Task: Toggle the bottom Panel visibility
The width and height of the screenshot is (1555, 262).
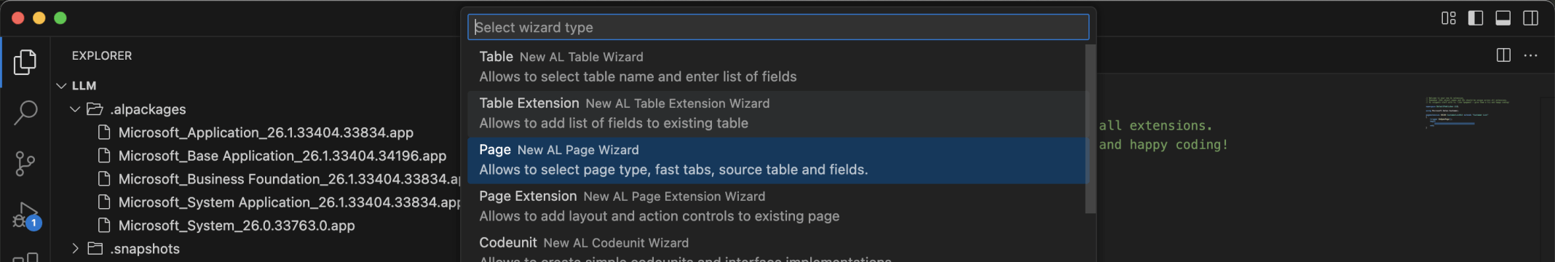Action: [x=1503, y=18]
